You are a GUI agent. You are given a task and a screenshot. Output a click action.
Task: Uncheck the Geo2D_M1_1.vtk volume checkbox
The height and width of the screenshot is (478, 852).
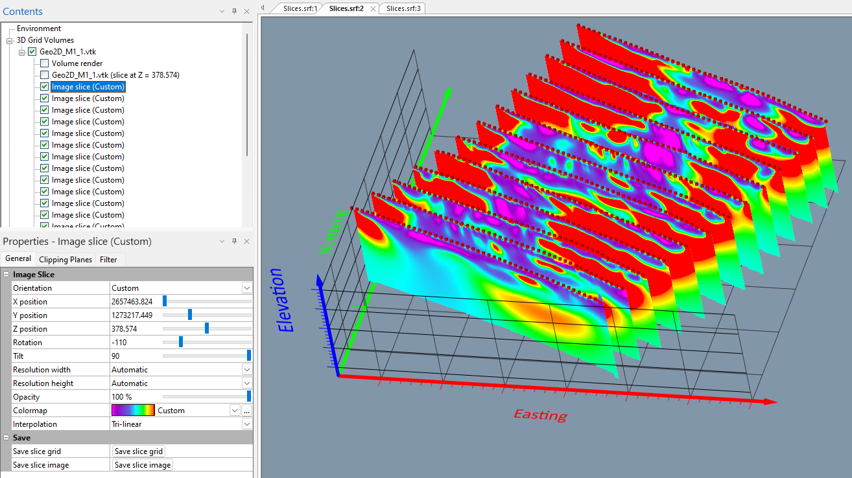[x=32, y=52]
